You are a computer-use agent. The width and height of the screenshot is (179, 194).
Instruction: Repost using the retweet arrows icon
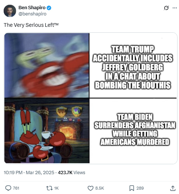click(49, 188)
